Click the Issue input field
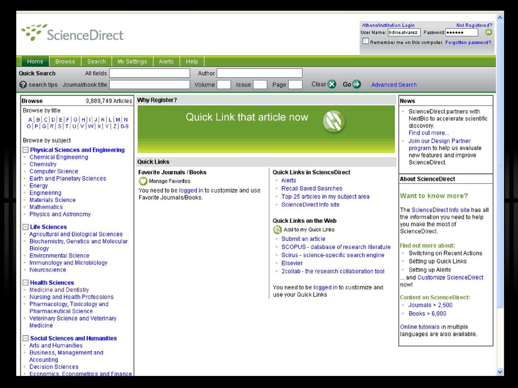This screenshot has width=518, height=388. 260,85
